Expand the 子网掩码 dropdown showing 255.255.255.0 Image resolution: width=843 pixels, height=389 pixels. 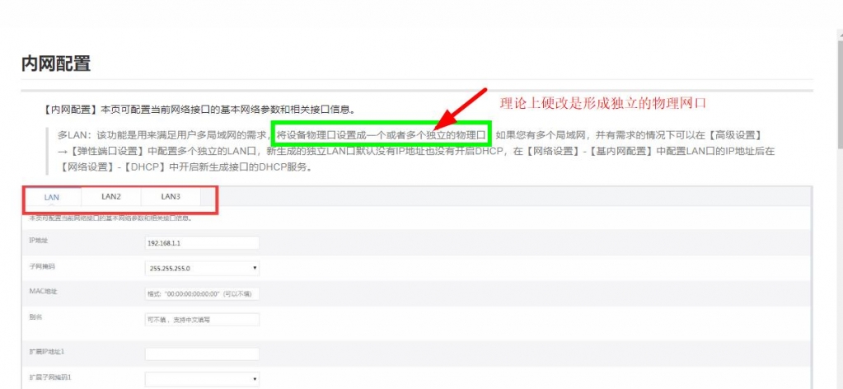point(202,268)
